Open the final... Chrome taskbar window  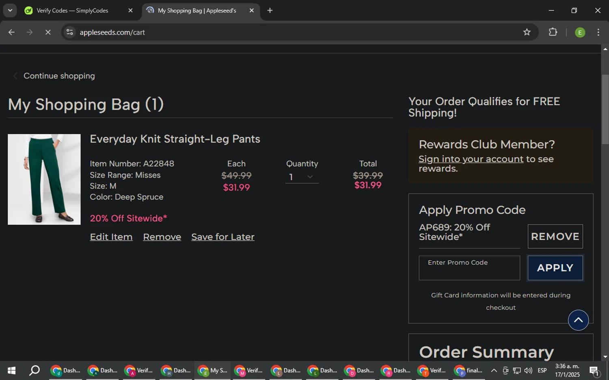(469, 370)
